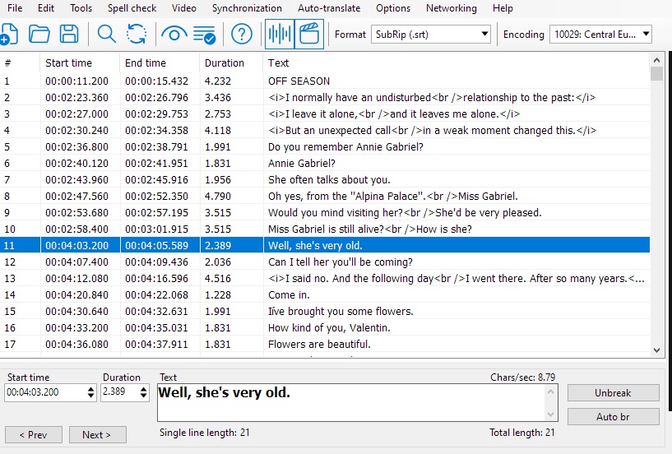Image resolution: width=672 pixels, height=454 pixels.
Task: Select 'Come in.' subtitle row
Action: [325, 295]
